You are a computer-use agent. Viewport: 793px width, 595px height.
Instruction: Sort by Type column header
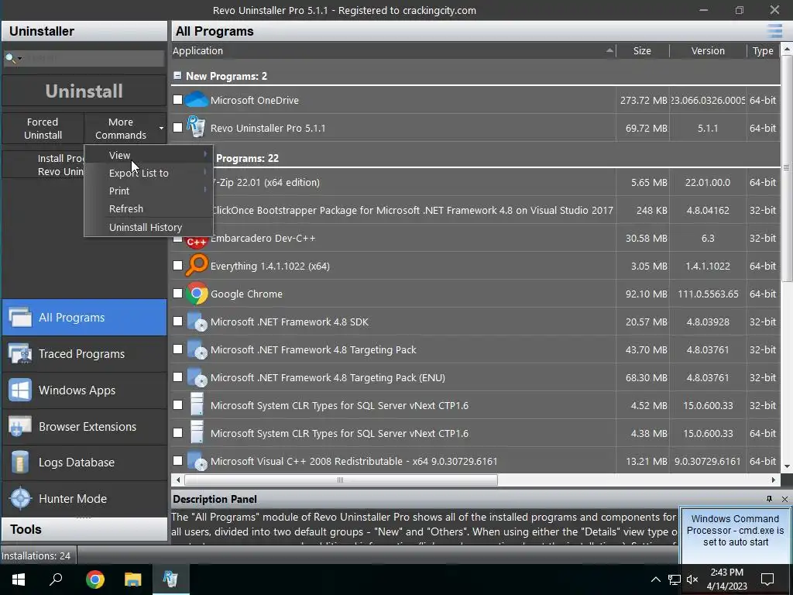point(763,50)
